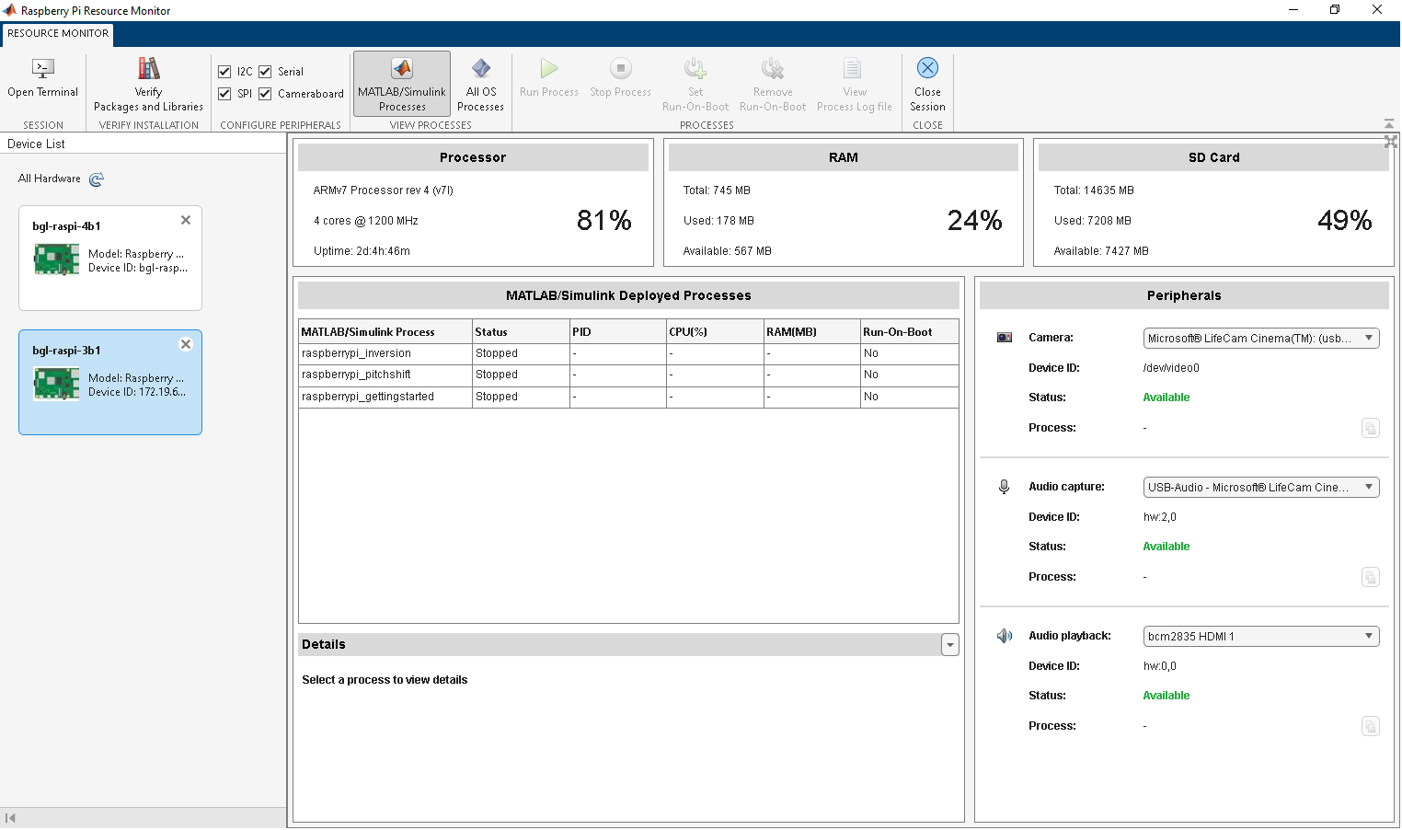
Task: Copy the Camera process info icon
Action: pyautogui.click(x=1370, y=428)
